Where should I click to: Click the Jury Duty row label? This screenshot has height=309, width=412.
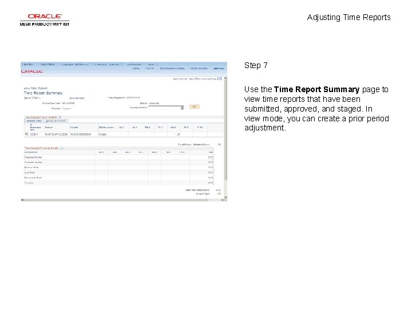point(29,173)
